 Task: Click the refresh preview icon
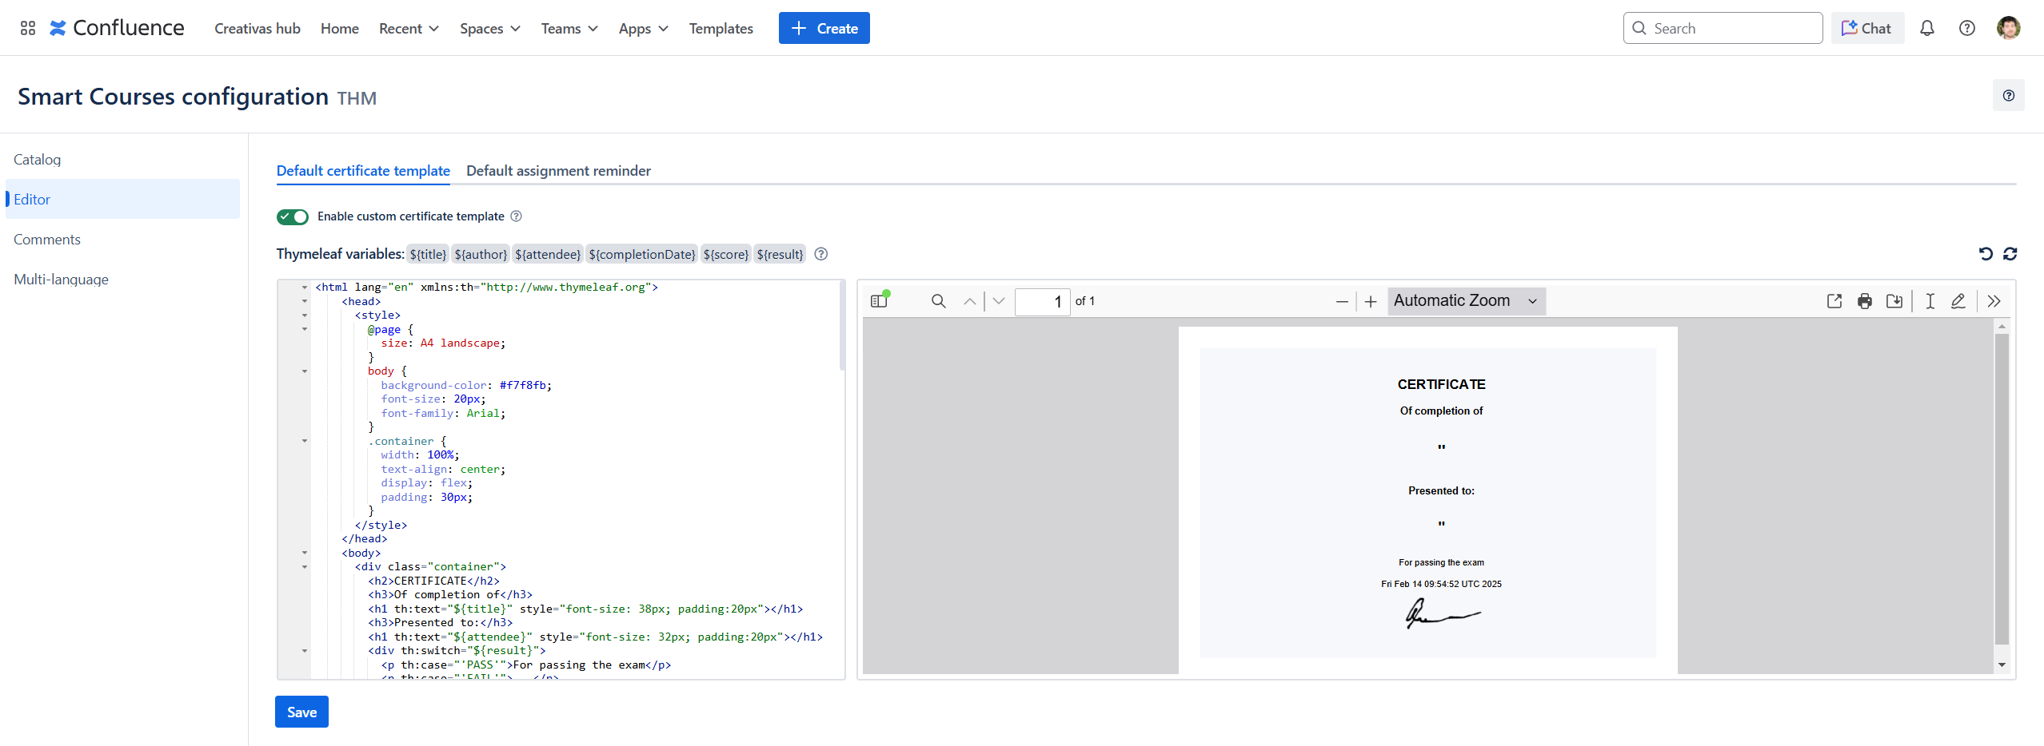coord(2010,254)
